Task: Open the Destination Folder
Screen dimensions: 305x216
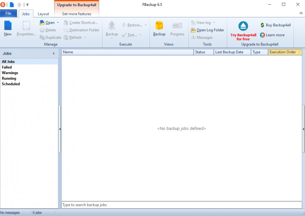Action: coord(81,30)
